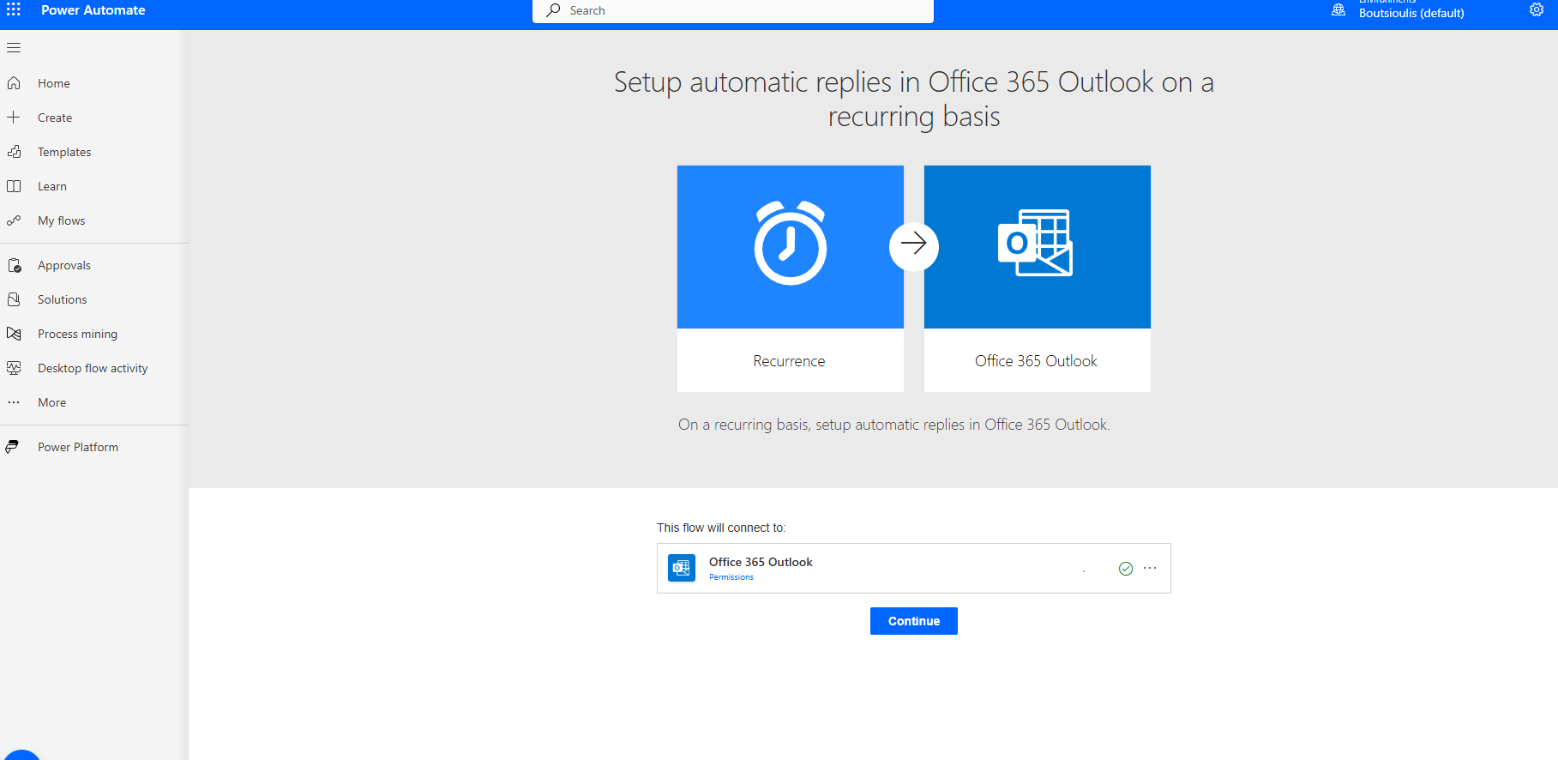
Task: Open the Create navigation item
Action: [94, 118]
